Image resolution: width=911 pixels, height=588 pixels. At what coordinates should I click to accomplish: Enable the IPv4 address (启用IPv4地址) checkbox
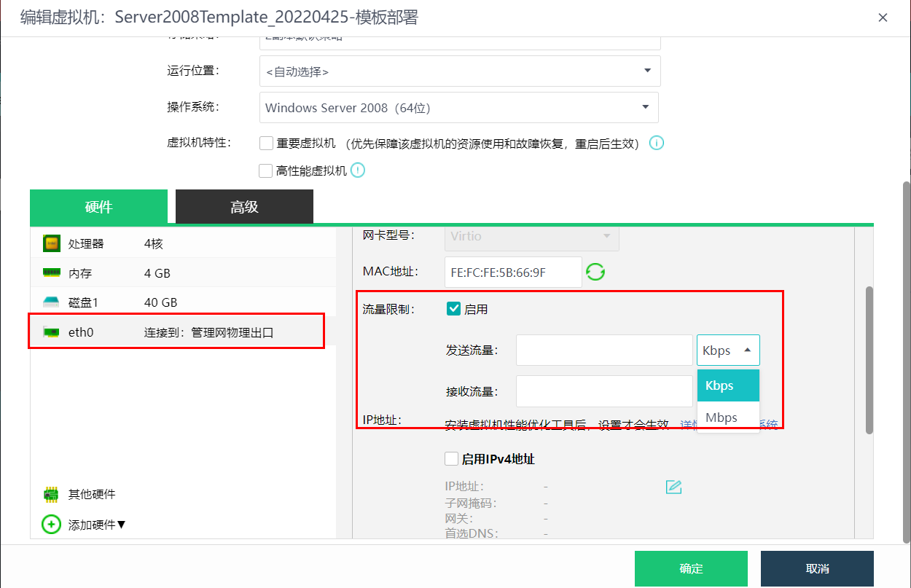[x=451, y=459]
